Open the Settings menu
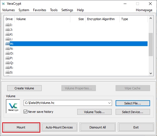This screenshot has height=136, width=157. 67,10
